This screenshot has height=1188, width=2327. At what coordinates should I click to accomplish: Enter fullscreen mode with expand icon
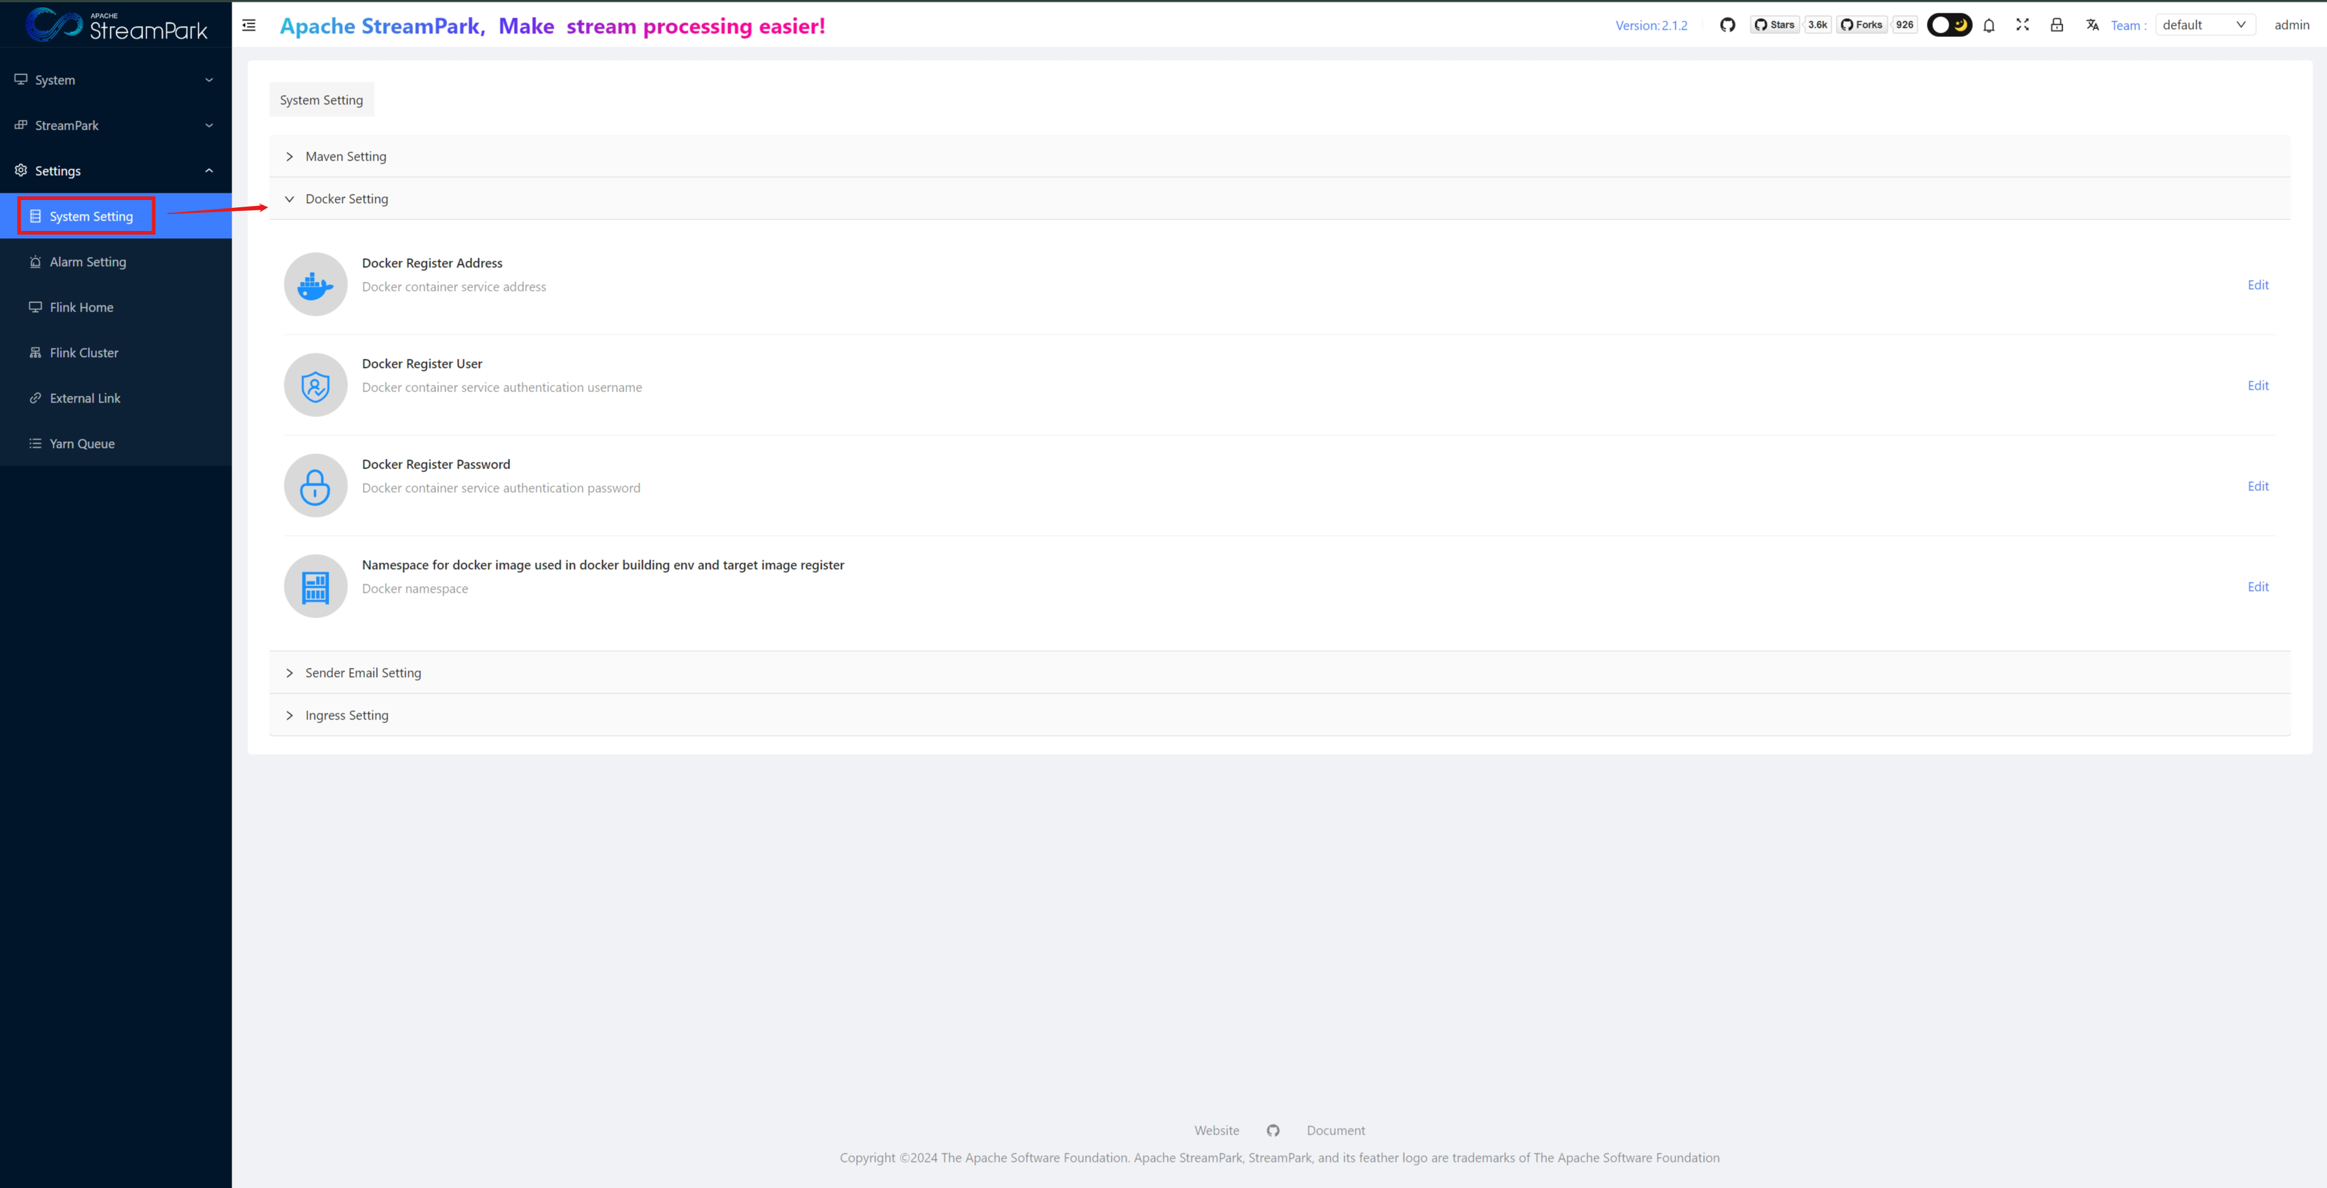pyautogui.click(x=2023, y=25)
